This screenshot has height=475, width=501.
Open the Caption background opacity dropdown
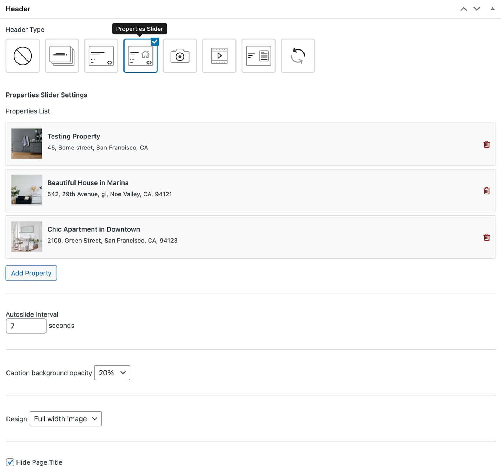pyautogui.click(x=112, y=373)
